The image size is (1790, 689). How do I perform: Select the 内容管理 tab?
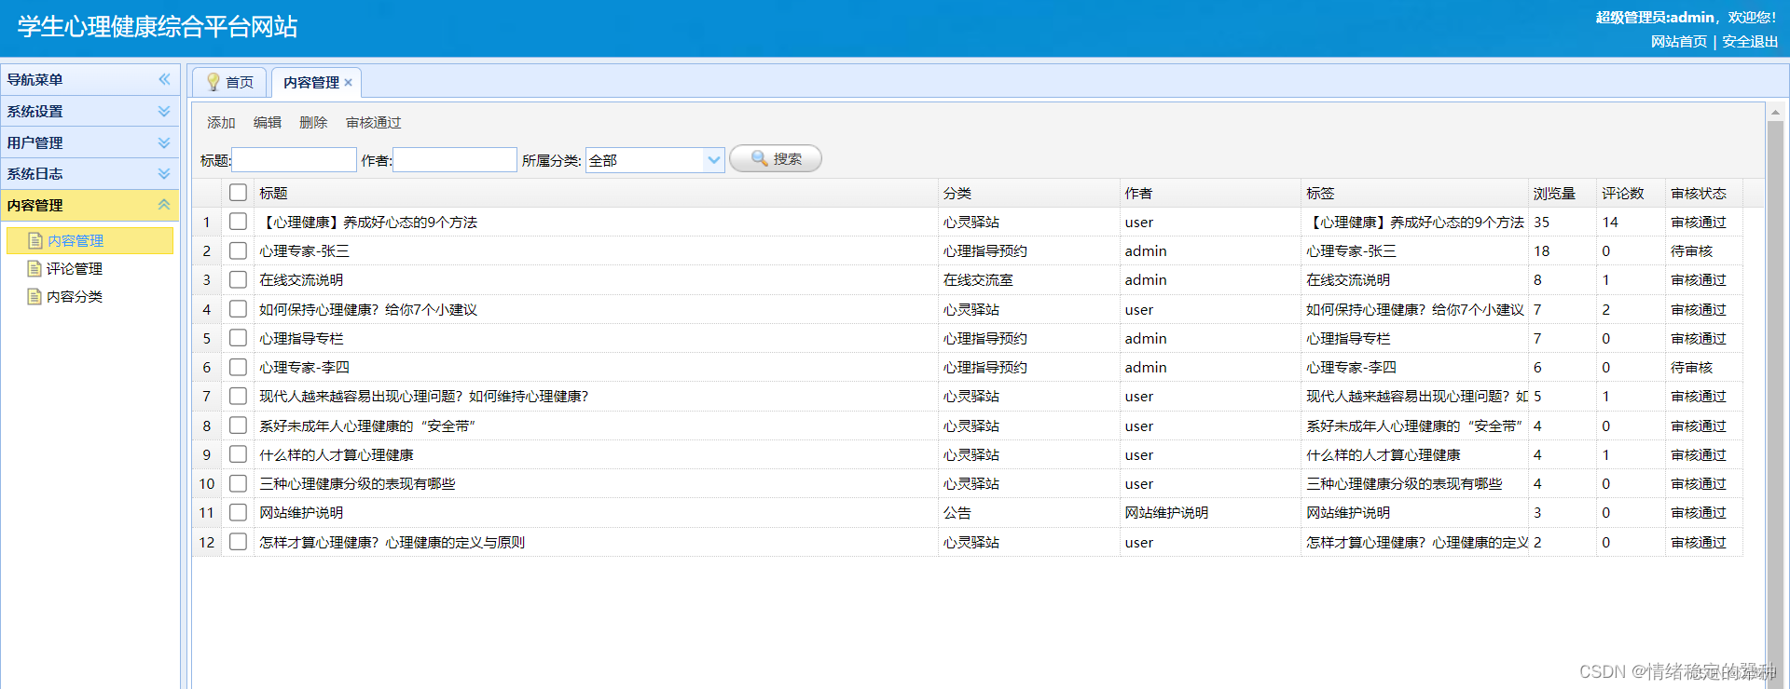(315, 82)
